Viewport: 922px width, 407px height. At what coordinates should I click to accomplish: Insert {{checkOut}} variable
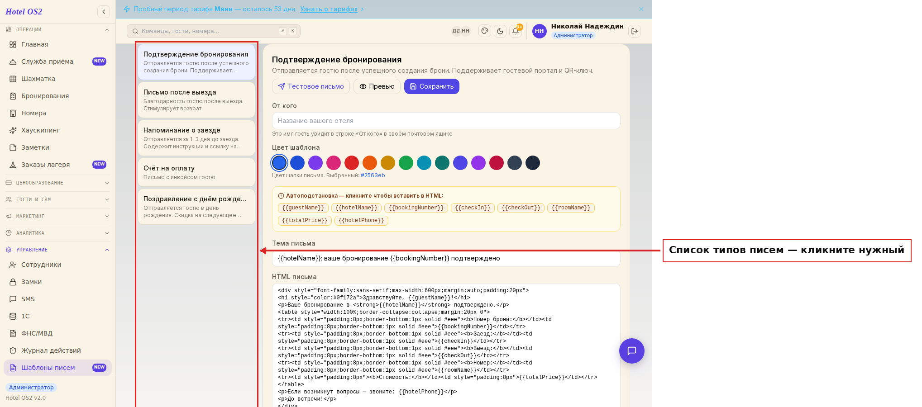click(x=521, y=208)
